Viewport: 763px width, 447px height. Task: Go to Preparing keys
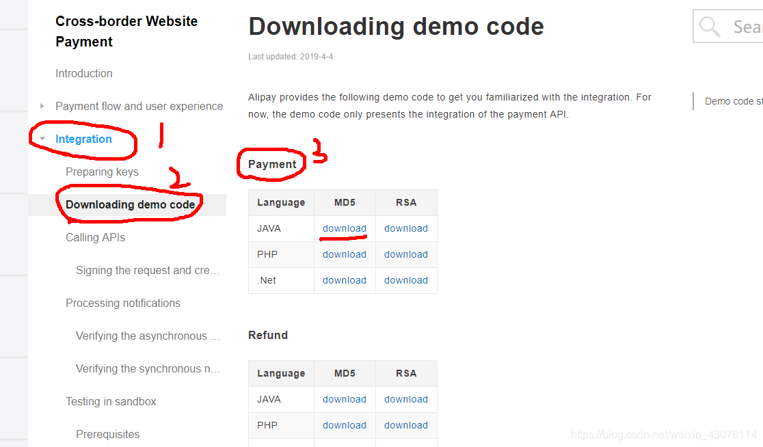(102, 172)
